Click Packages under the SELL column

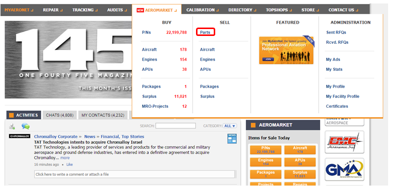209,87
